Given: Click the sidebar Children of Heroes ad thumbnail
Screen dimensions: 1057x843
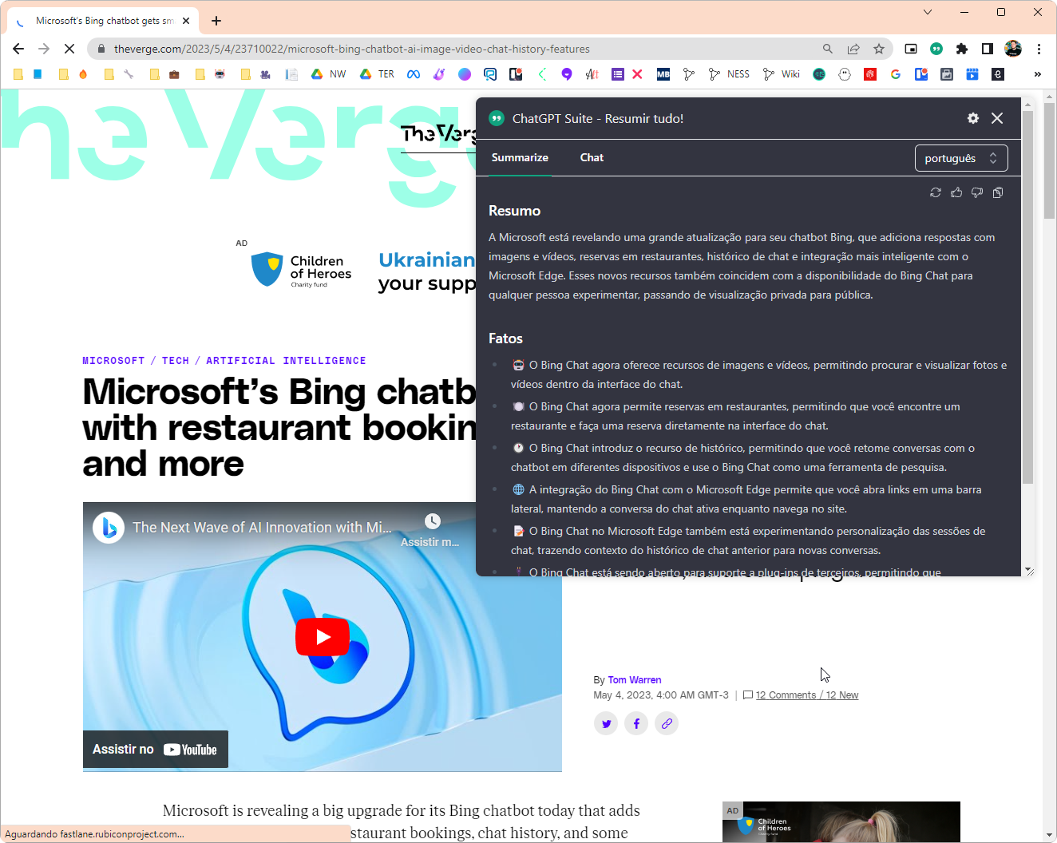Looking at the screenshot, I should pyautogui.click(x=841, y=821).
